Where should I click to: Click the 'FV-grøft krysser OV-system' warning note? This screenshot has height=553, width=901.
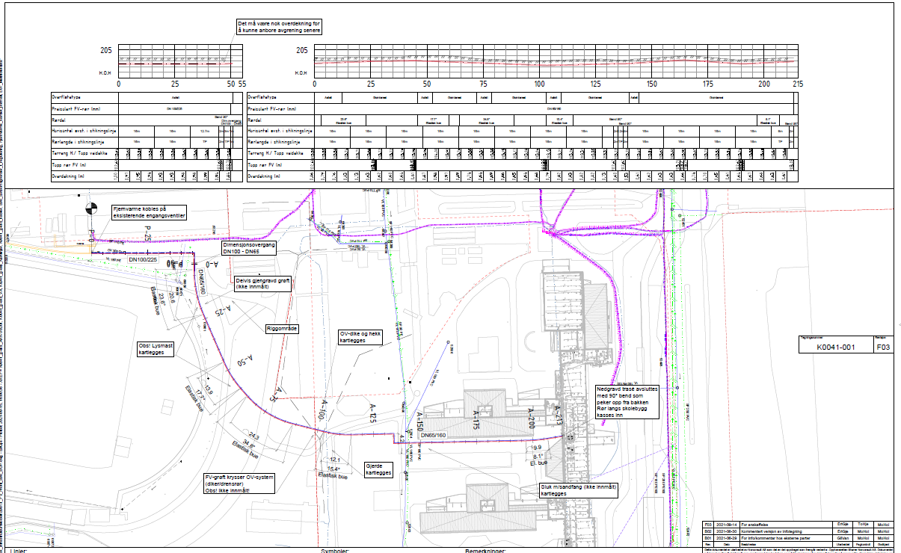pos(237,484)
